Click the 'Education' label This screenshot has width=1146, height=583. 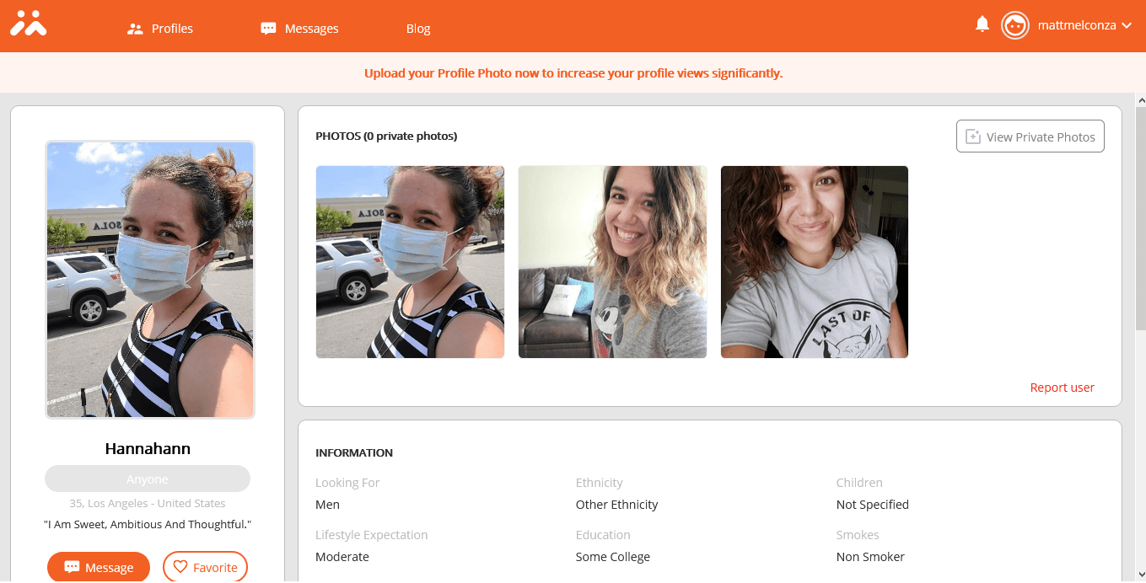(603, 535)
